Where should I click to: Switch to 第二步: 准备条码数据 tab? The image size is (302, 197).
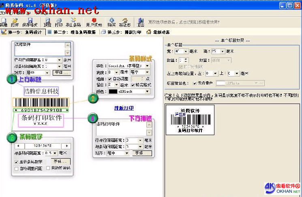pos(72,32)
